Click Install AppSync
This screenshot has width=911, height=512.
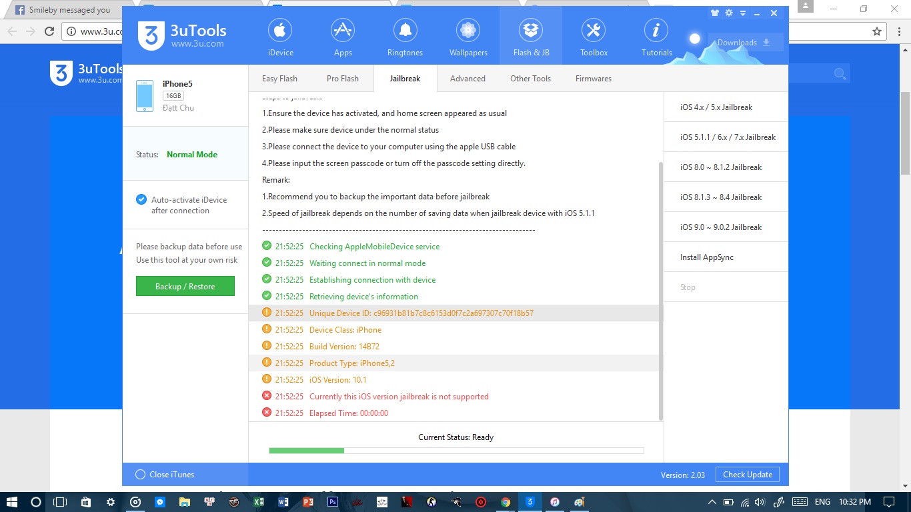[x=726, y=257]
